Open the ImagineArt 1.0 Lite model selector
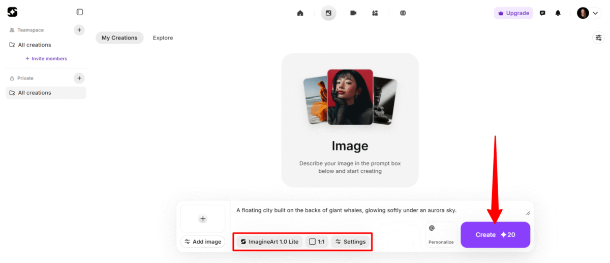 pos(269,242)
